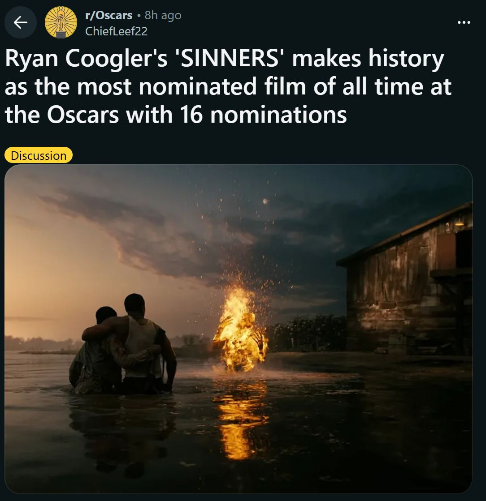Open the r/Oscars community avatar
This screenshot has width=486, height=501.
pos(61,22)
